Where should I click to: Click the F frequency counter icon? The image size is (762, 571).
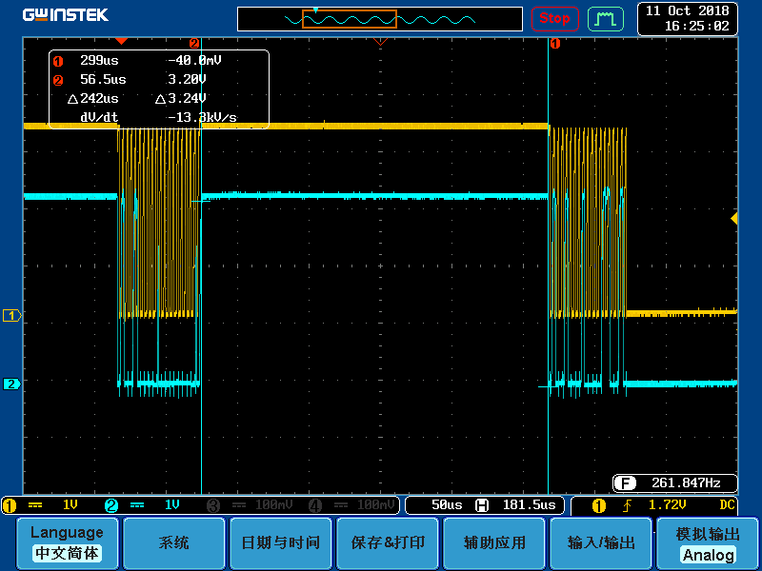625,483
